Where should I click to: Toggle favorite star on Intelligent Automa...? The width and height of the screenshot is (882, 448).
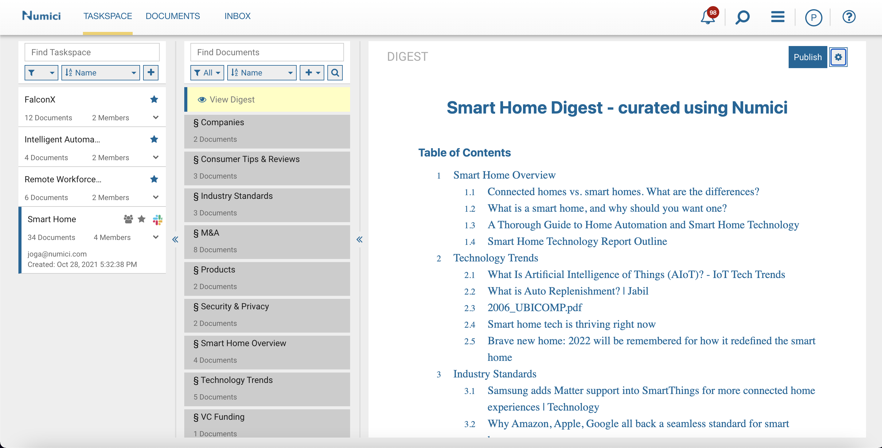[154, 139]
